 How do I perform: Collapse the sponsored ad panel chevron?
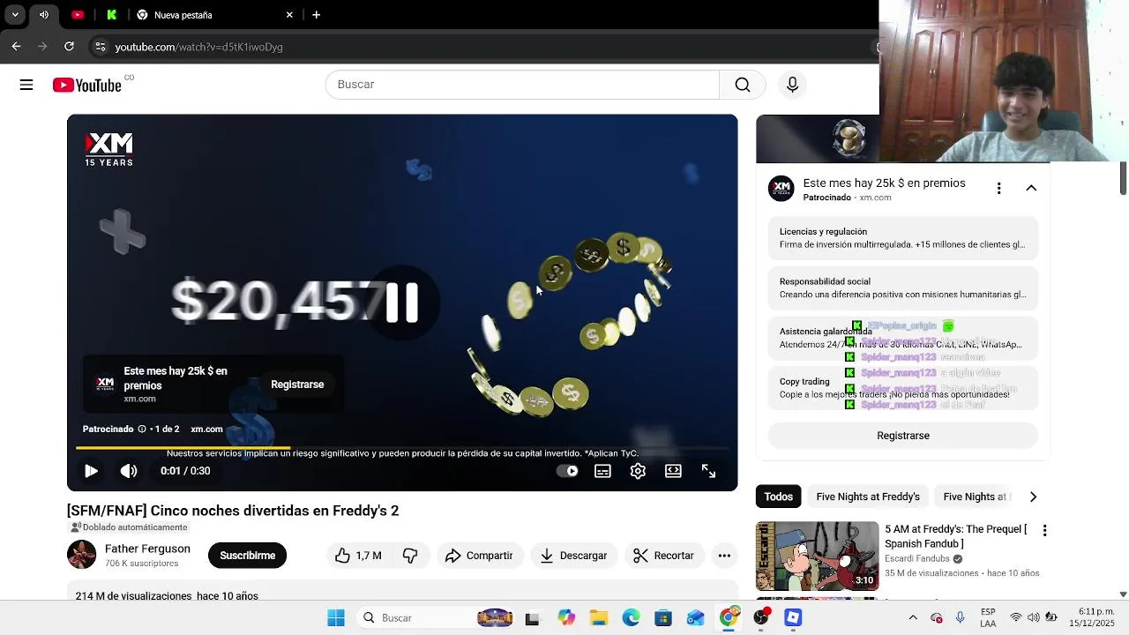[x=1031, y=188]
